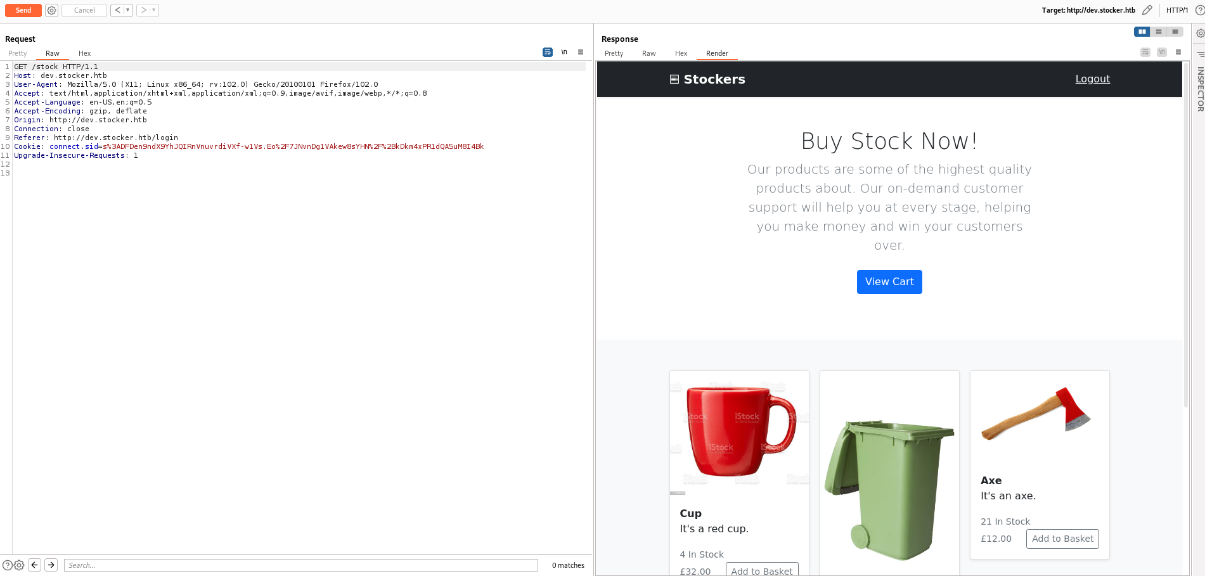Toggle request line wrap icon
This screenshot has width=1205, height=576.
[x=548, y=52]
